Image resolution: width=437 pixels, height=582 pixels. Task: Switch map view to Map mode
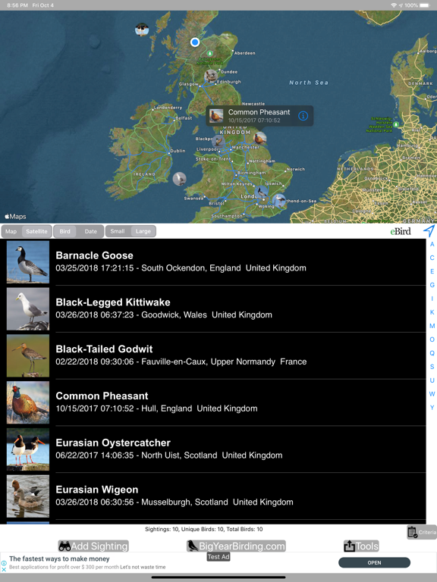[11, 231]
